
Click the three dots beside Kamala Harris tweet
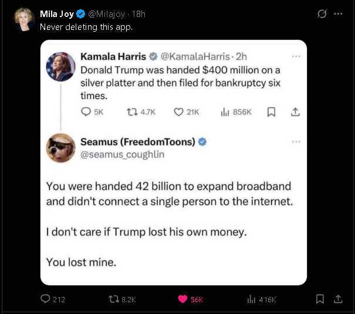coord(296,57)
